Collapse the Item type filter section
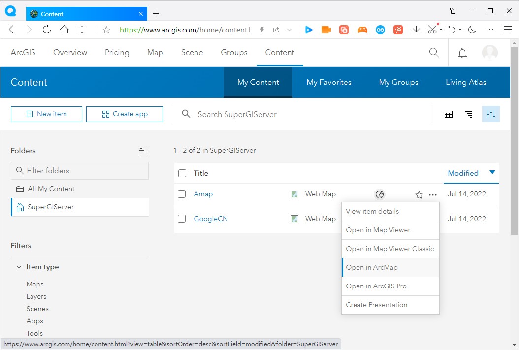The image size is (519, 350). 19,267
